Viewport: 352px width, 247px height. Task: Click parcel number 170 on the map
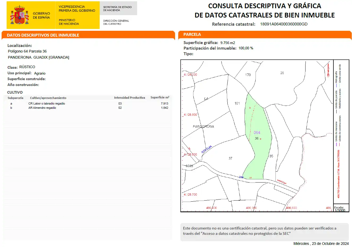(x=248, y=75)
